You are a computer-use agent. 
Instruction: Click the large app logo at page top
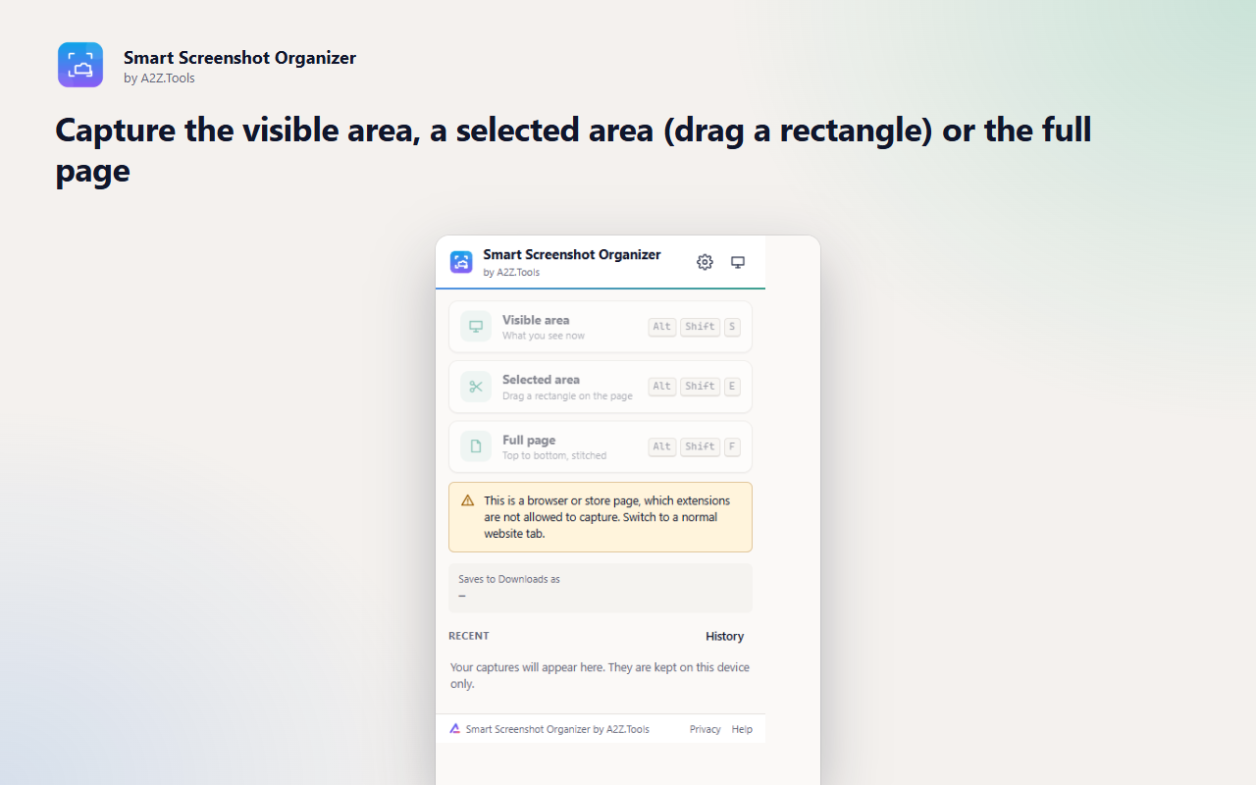point(80,65)
